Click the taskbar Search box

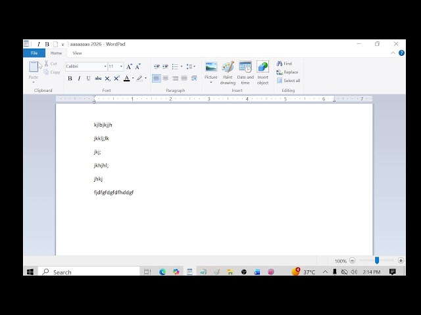pyautogui.click(x=89, y=272)
